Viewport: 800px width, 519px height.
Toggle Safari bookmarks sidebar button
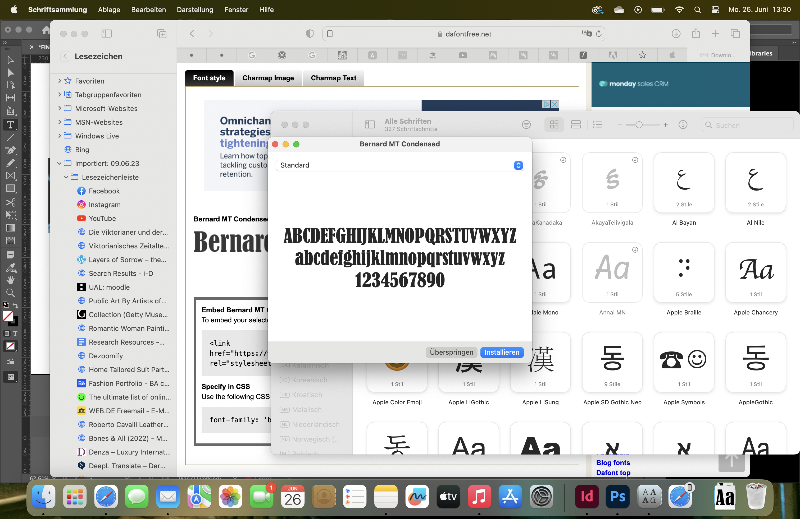click(106, 34)
